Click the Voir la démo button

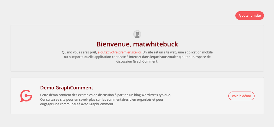tap(241, 96)
